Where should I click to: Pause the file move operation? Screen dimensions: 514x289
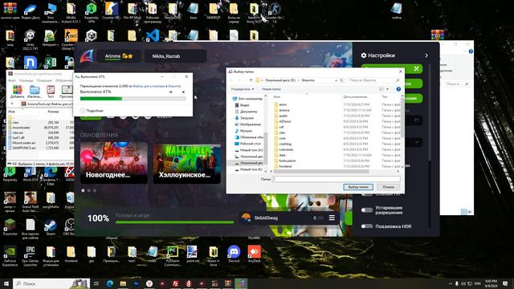pos(171,92)
